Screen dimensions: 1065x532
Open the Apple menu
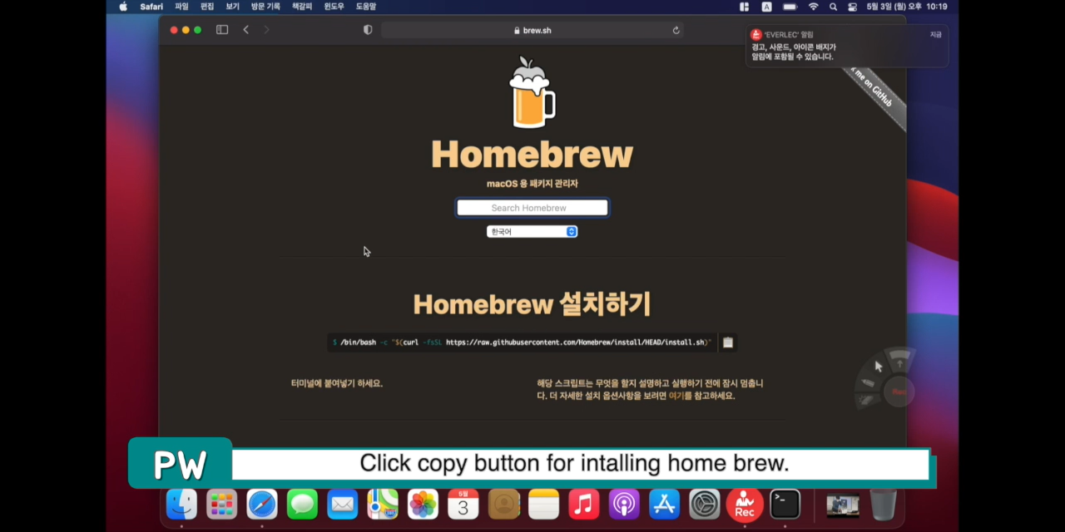123,7
